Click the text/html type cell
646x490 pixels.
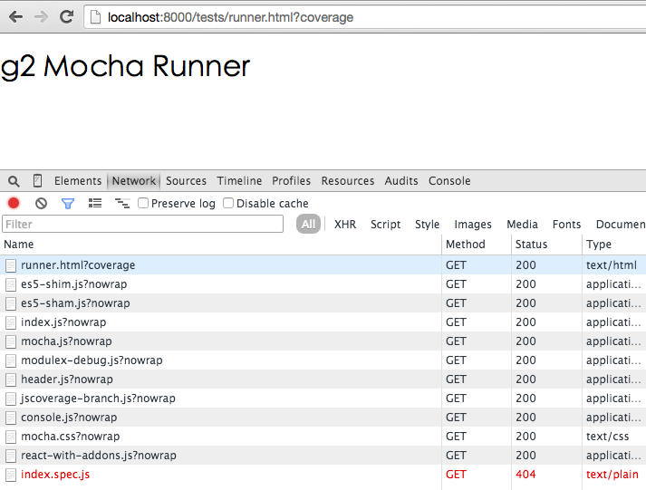pyautogui.click(x=612, y=265)
